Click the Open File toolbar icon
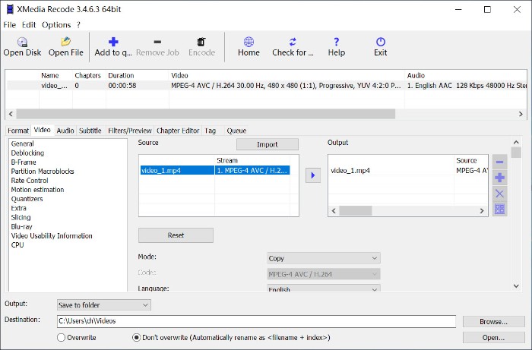 point(65,42)
